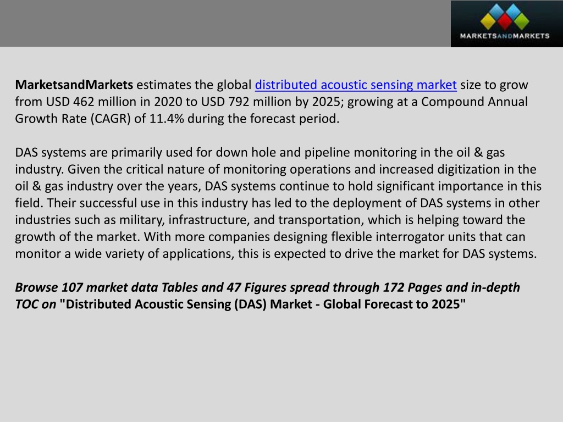Click the text "USD 792 million by 2025"
563x422 pixels.
(x=271, y=102)
